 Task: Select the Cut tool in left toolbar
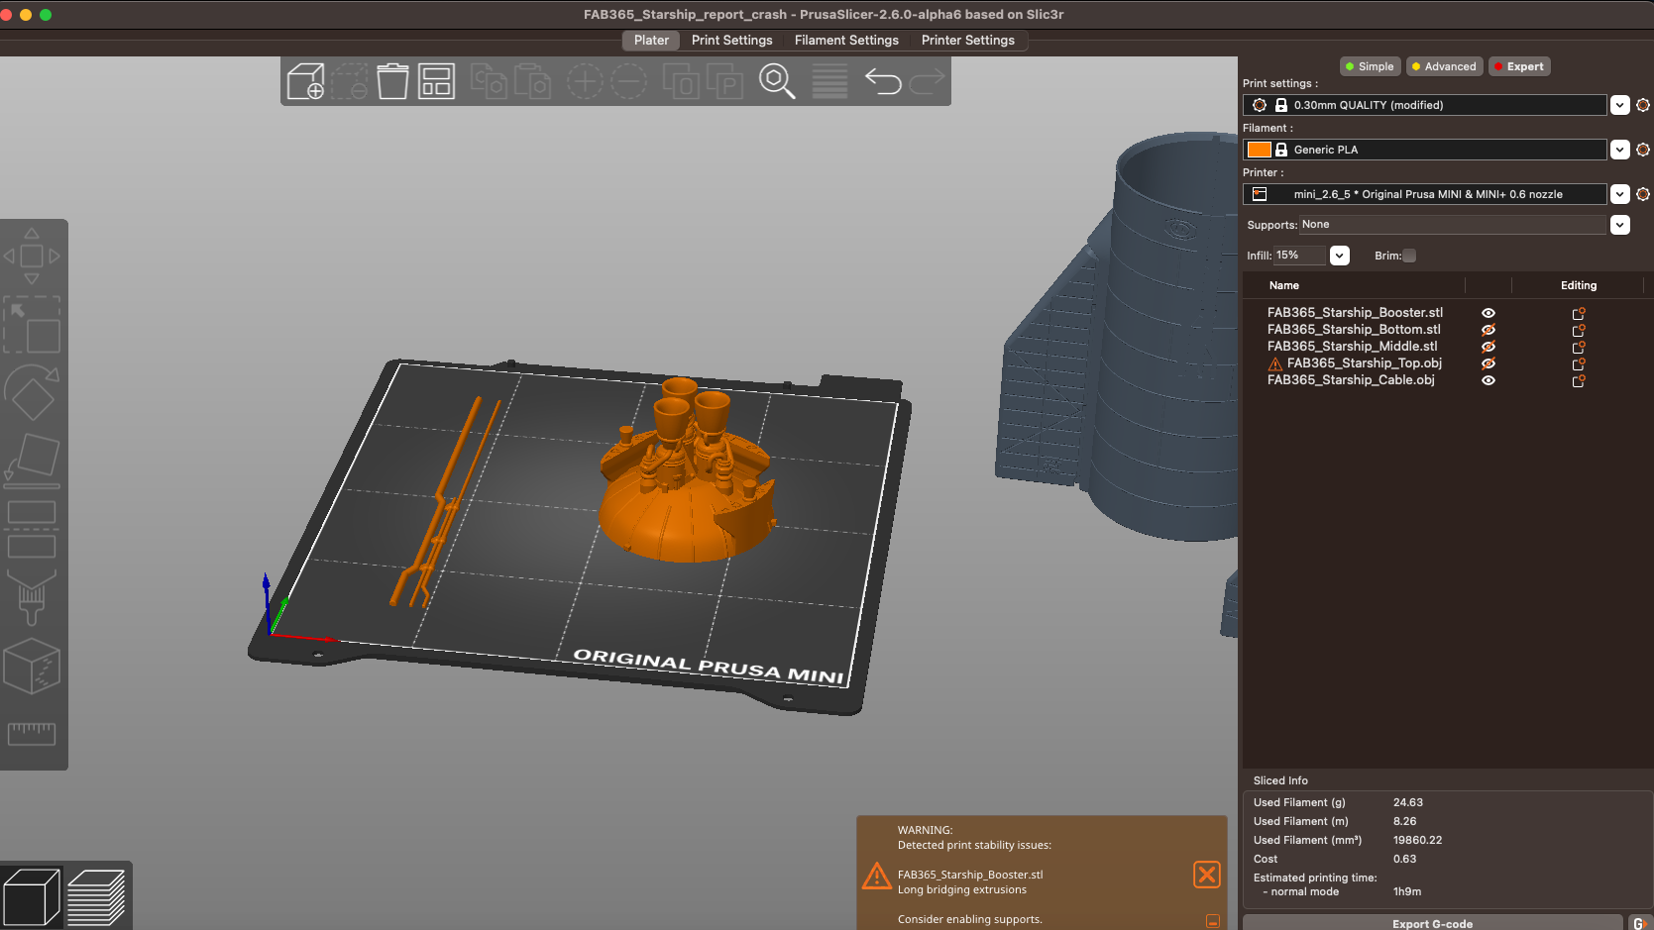point(32,529)
